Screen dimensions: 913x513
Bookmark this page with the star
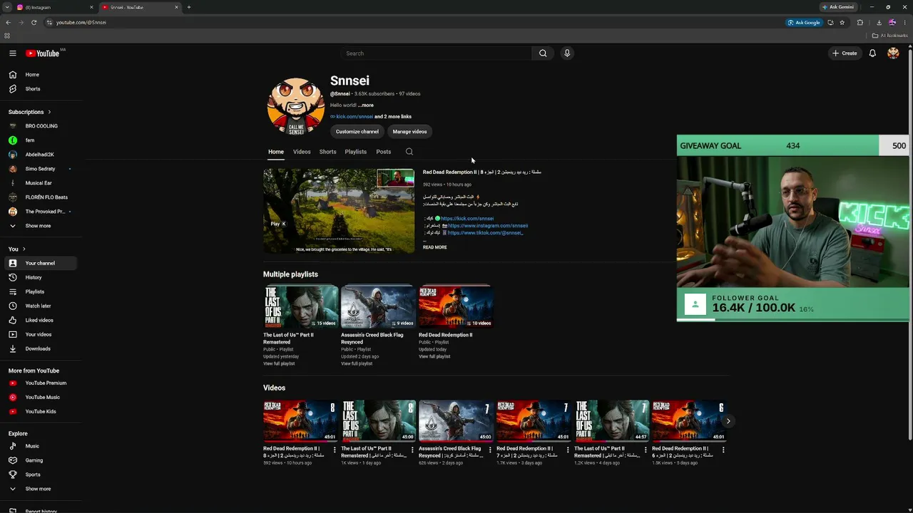coord(842,22)
